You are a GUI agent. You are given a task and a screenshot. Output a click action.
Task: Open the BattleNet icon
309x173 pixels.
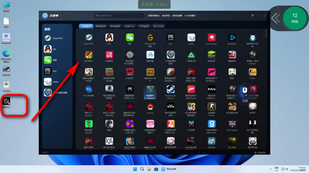pyautogui.click(x=232, y=37)
